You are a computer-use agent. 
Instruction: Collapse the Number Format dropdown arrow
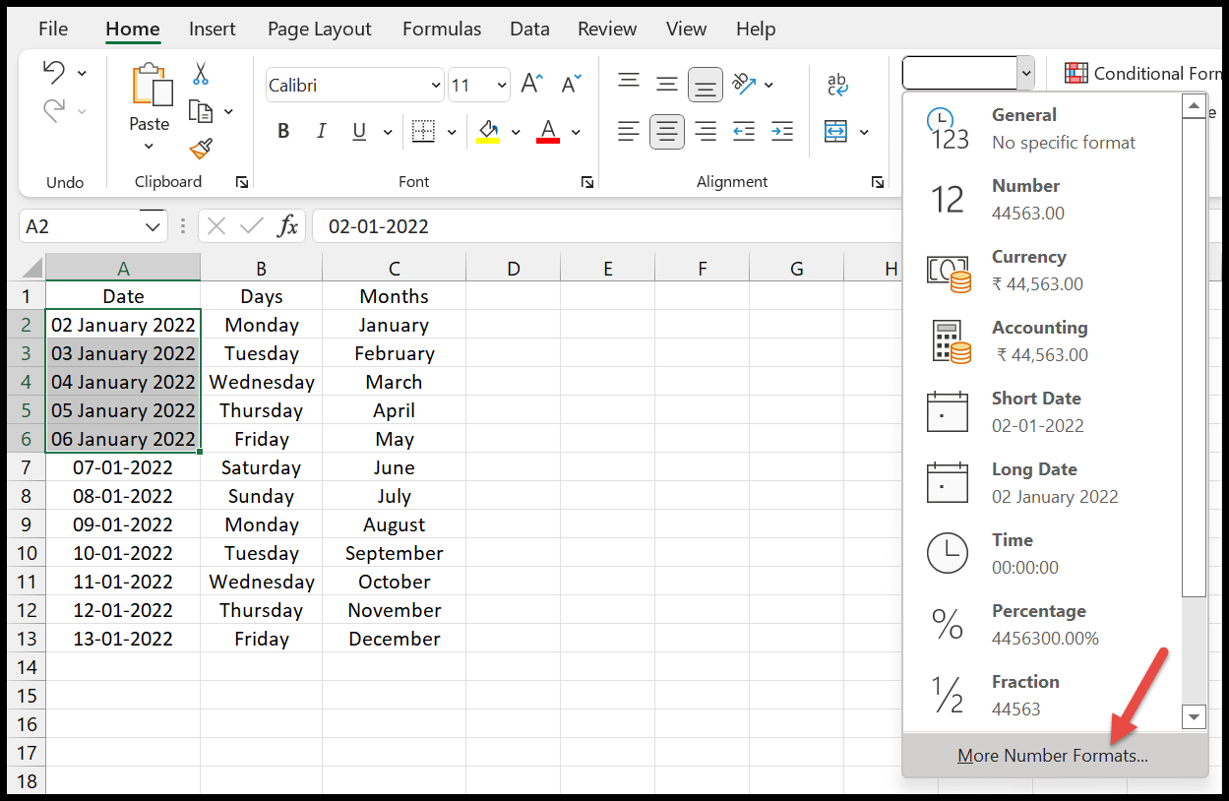coord(1026,73)
